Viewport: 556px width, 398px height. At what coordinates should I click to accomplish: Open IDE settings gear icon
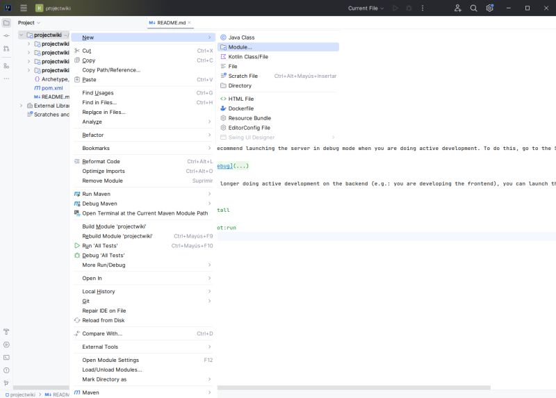490,8
